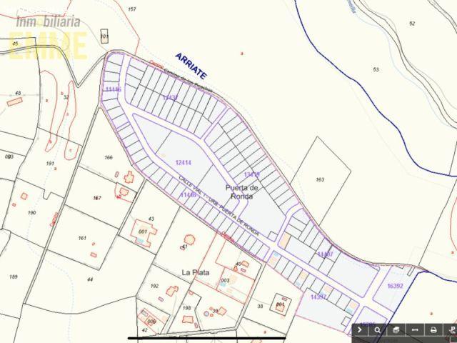Select block label 11437

pyautogui.click(x=170, y=98)
